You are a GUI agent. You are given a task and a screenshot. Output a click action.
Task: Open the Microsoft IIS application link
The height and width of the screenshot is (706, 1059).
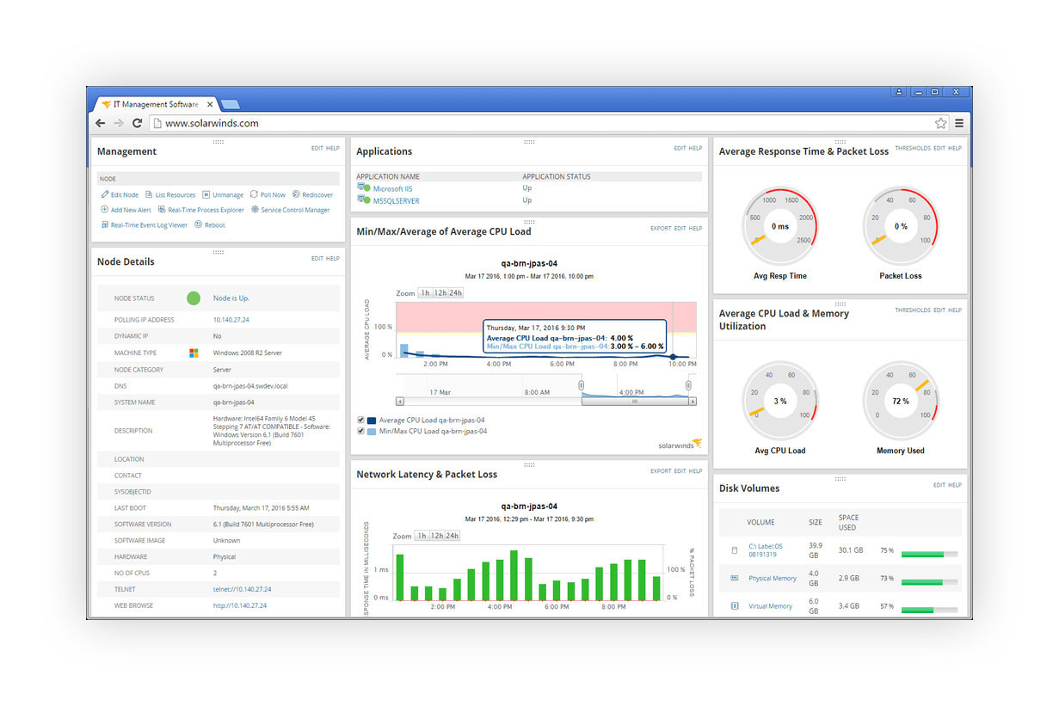[393, 188]
